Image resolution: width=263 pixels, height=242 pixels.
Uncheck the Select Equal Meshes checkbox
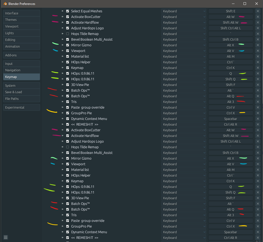(x=68, y=11)
